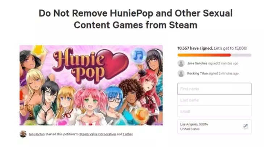264x147 pixels.
Task: Focus the Email field
Action: click(214, 111)
